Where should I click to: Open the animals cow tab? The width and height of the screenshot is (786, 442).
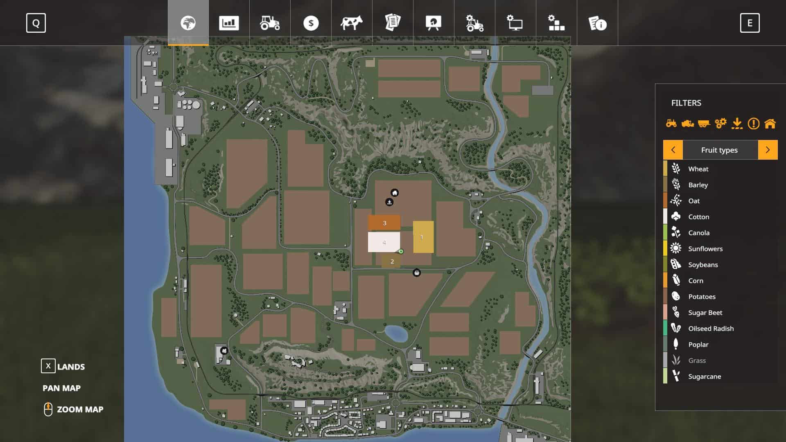(x=352, y=23)
